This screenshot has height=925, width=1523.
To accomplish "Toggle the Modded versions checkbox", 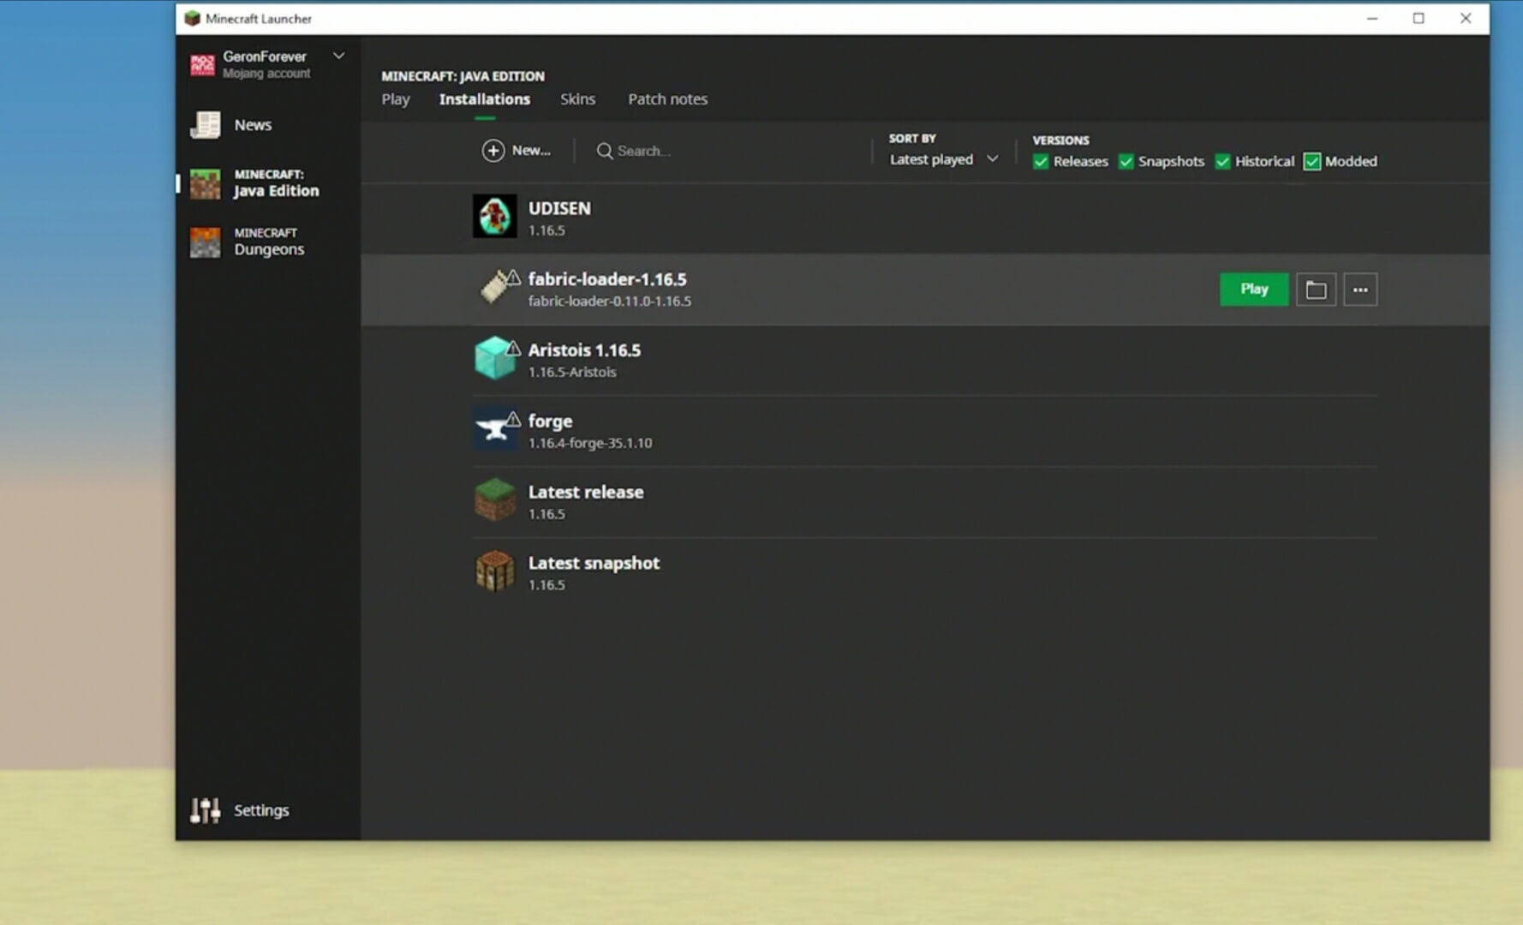I will coord(1312,162).
